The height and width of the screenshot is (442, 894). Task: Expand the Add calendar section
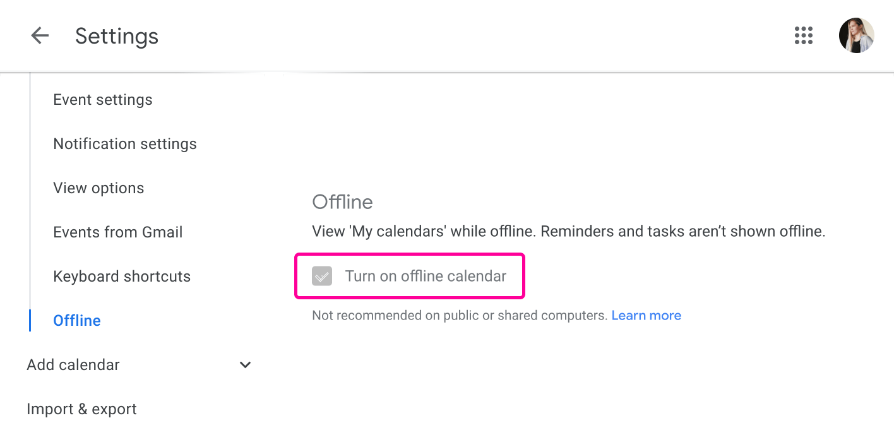(x=73, y=364)
